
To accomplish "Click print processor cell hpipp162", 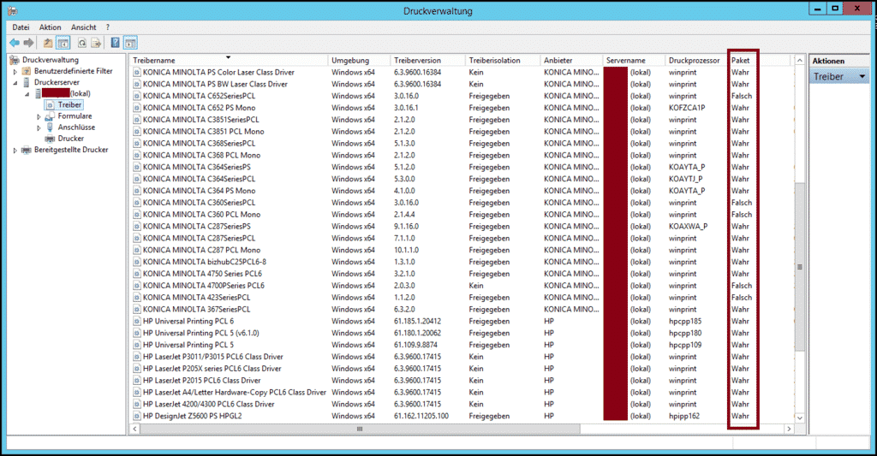I will pos(684,417).
